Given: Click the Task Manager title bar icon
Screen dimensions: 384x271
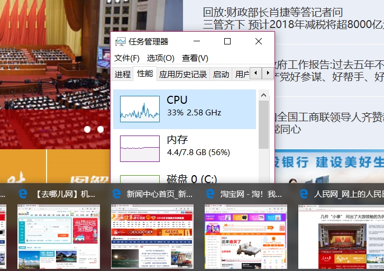Looking at the screenshot, I should click(121, 42).
